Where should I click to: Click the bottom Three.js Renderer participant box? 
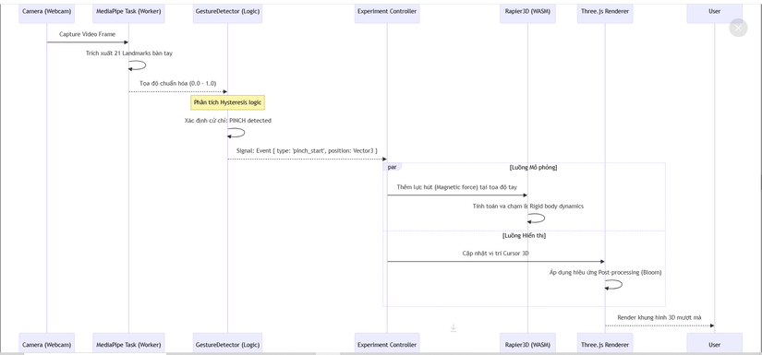(x=605, y=342)
